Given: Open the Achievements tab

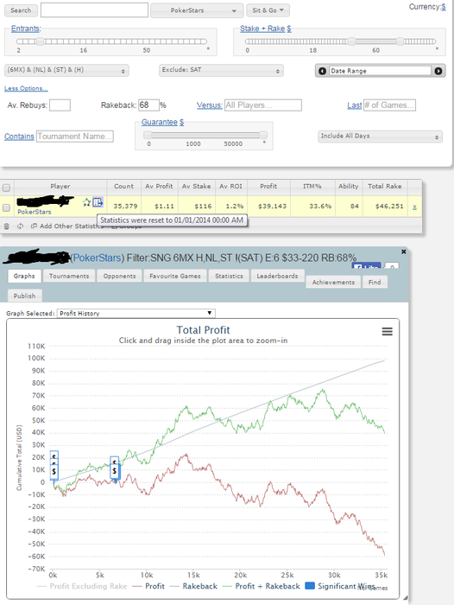Looking at the screenshot, I should [333, 283].
